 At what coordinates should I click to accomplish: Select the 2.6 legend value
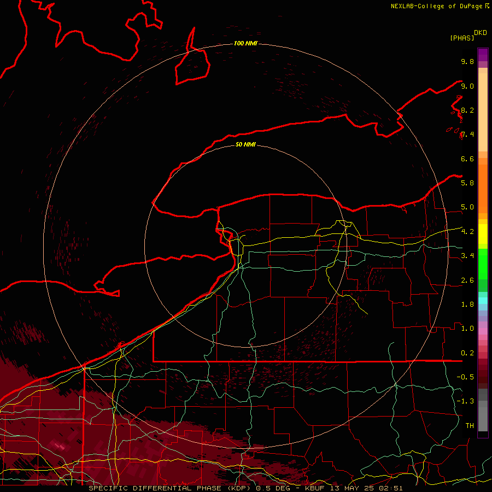(467, 280)
